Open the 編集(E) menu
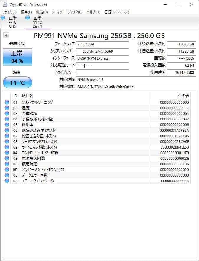This screenshot has width=199, height=261. coord(26,12)
